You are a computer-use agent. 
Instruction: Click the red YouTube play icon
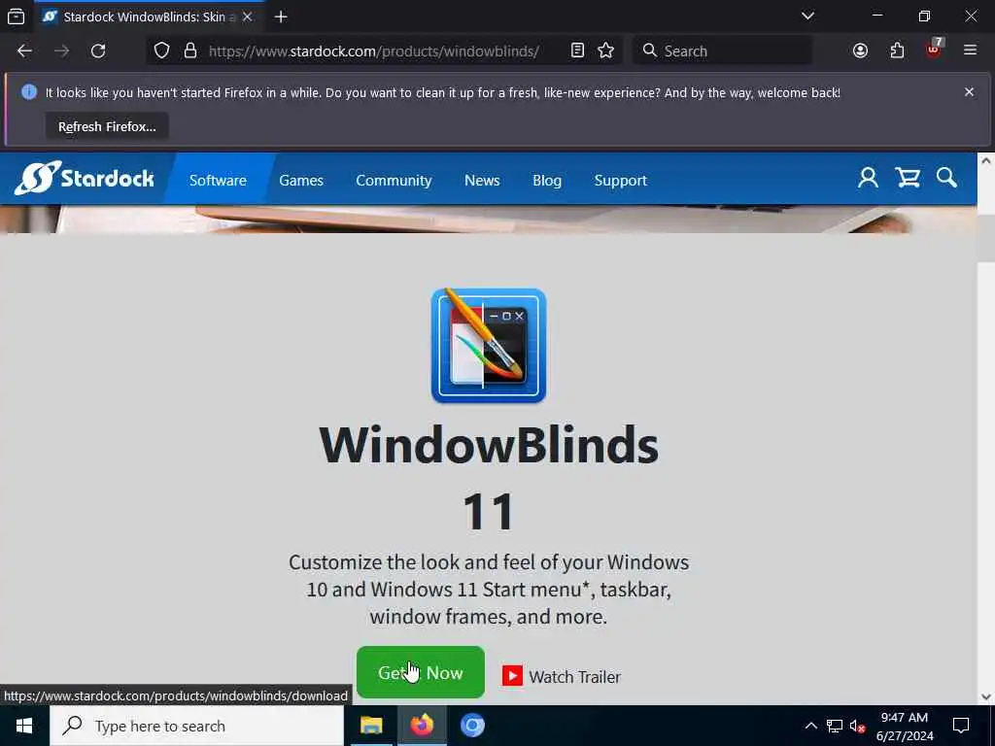point(512,676)
